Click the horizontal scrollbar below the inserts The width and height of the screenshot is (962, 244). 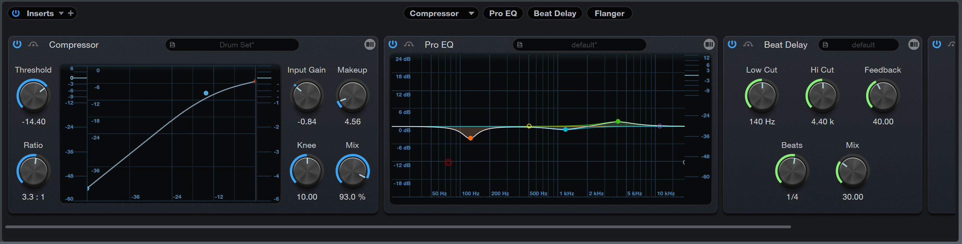[x=398, y=227]
